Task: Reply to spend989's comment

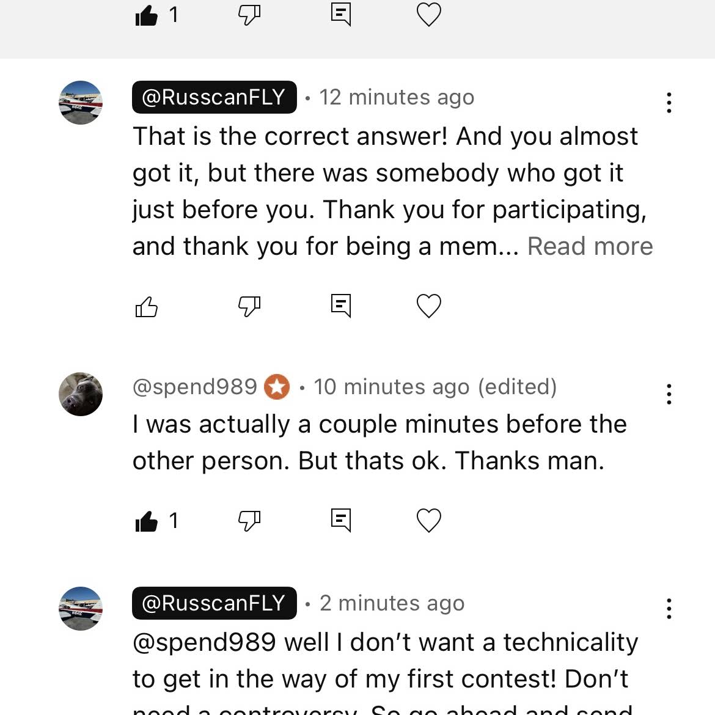Action: (340, 520)
